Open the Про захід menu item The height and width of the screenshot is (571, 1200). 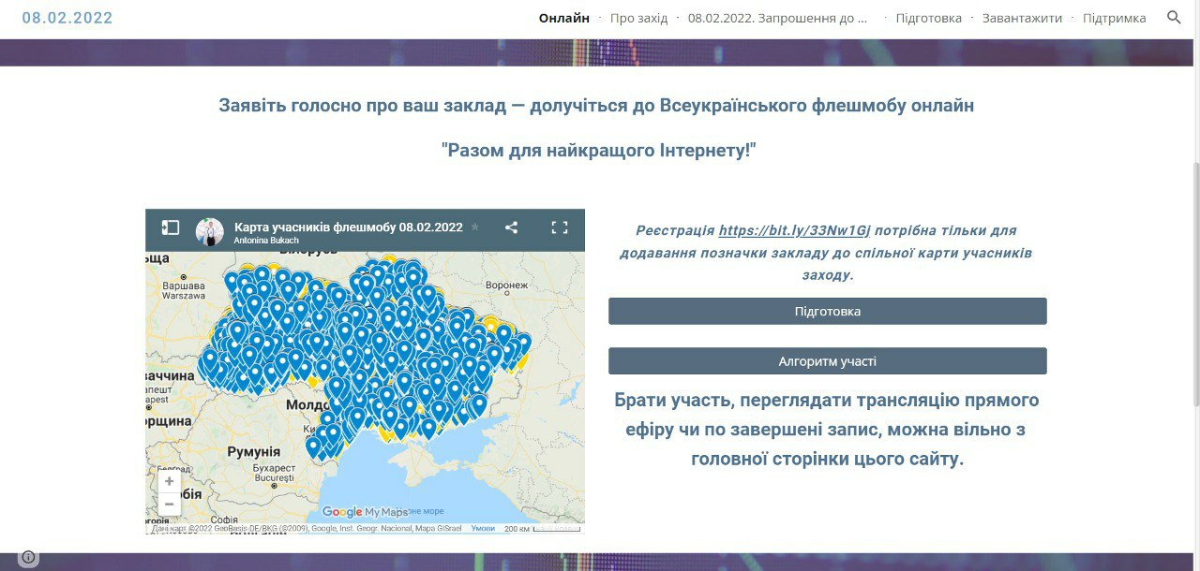pyautogui.click(x=639, y=17)
